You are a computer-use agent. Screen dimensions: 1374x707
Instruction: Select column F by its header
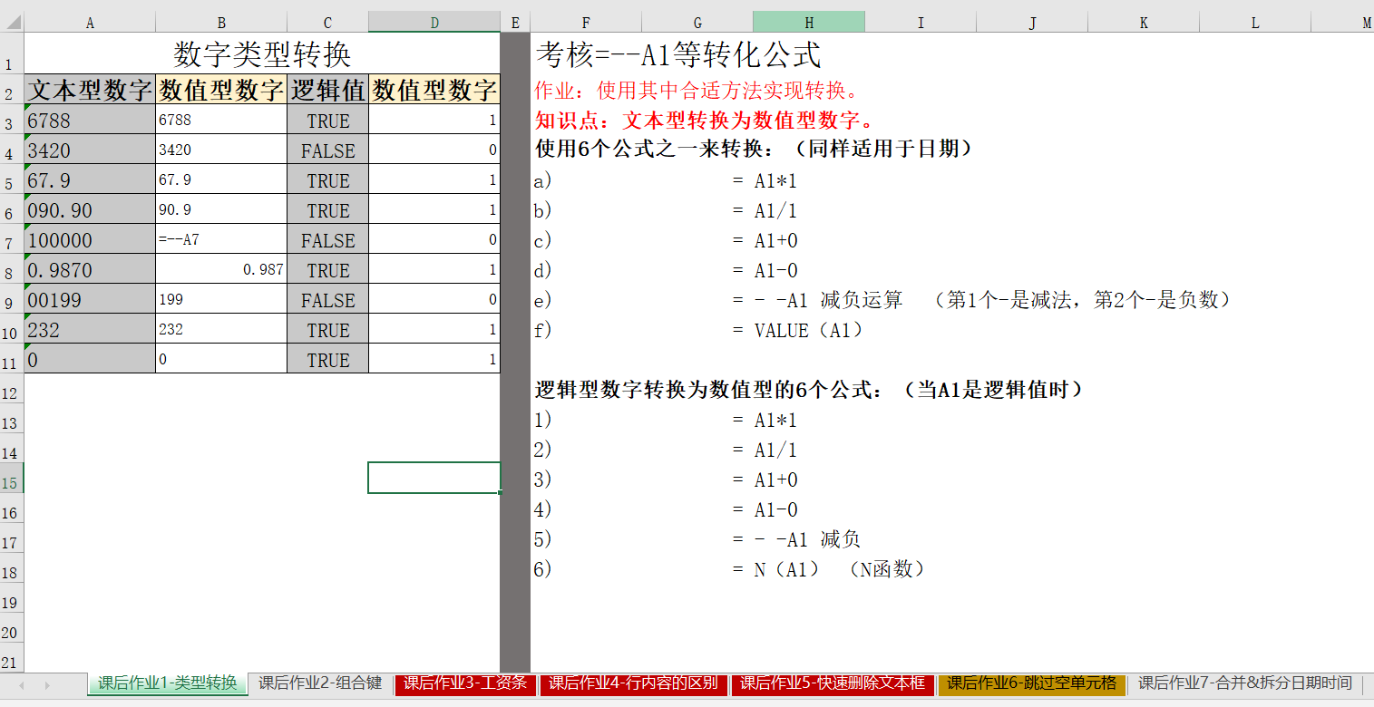[x=586, y=23]
